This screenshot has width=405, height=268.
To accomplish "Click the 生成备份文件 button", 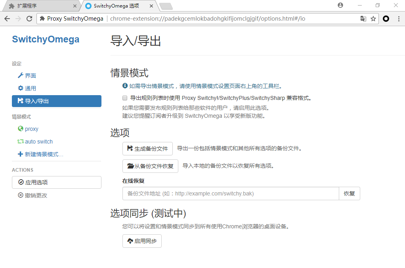I will [x=147, y=149].
